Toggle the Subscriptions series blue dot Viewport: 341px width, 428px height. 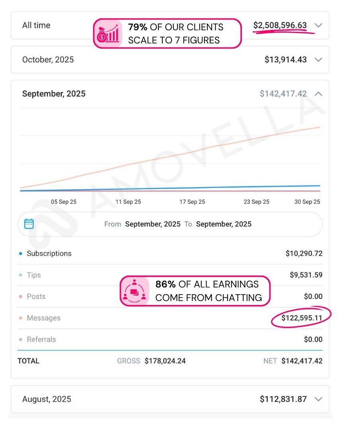pyautogui.click(x=21, y=254)
